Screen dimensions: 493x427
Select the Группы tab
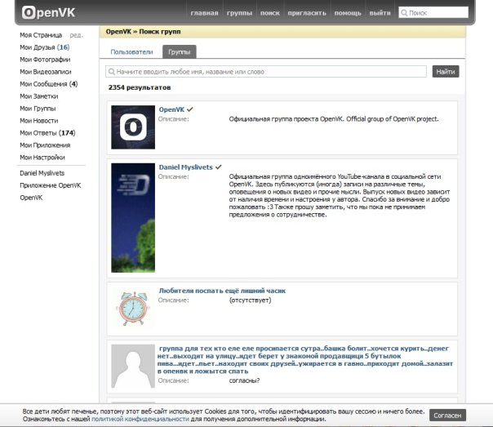tap(180, 52)
